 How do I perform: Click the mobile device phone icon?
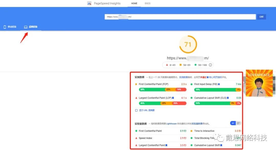(x=5, y=27)
